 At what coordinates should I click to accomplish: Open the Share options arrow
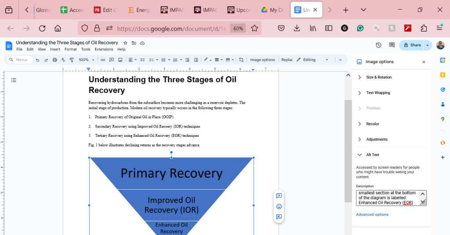(428, 45)
